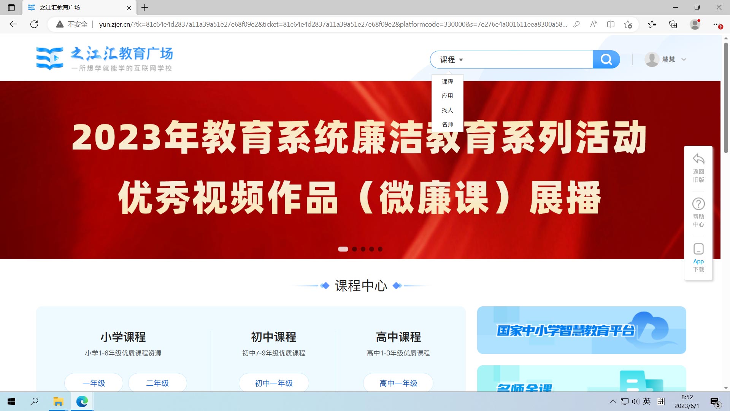Expand the user menu arrow beside 慧慧
Screen dimensions: 730x411
(684, 59)
